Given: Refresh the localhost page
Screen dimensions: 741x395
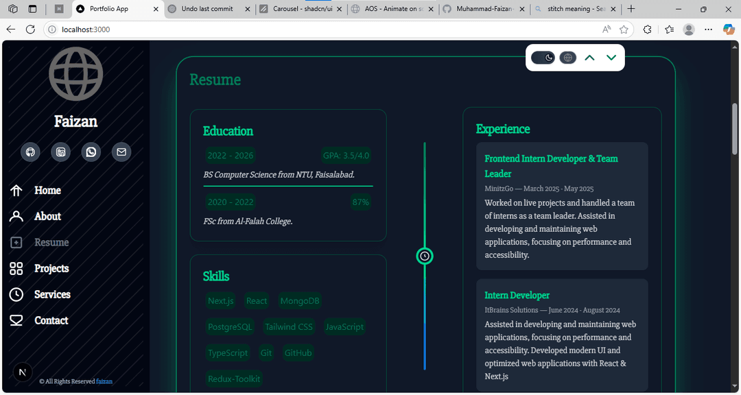Looking at the screenshot, I should click(x=31, y=29).
